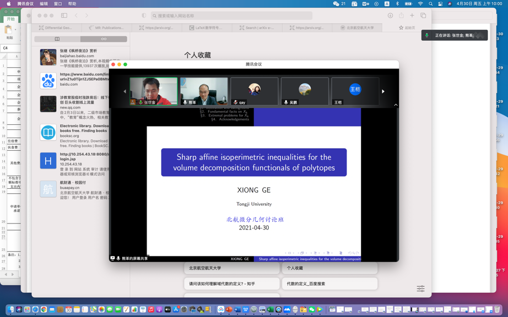
Task: Switch to the Bookmarks sidebar tab
Action: coord(57,39)
